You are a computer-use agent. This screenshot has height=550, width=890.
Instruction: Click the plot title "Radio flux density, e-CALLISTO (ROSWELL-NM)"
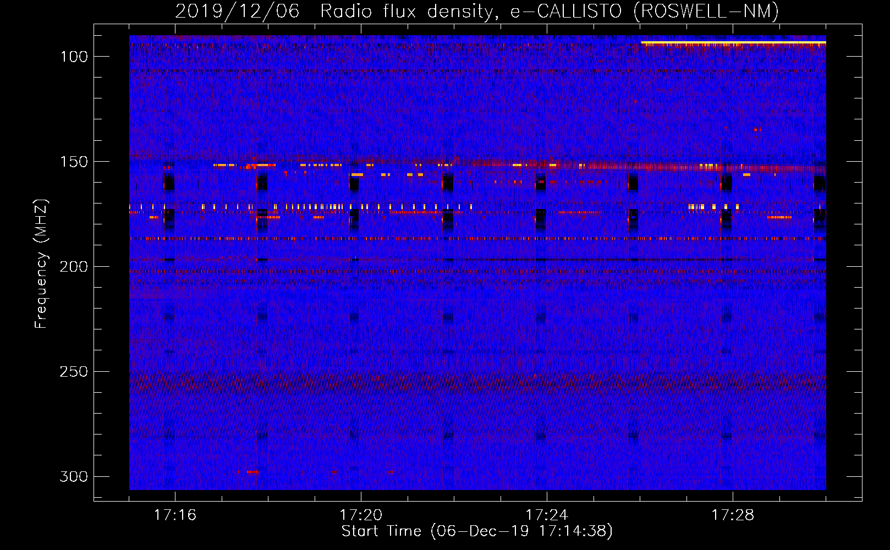550,11
